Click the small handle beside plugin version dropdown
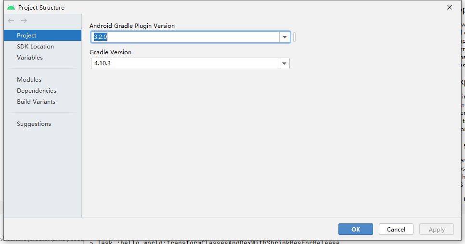Screen dimensions: 465x244 [x=294, y=37]
